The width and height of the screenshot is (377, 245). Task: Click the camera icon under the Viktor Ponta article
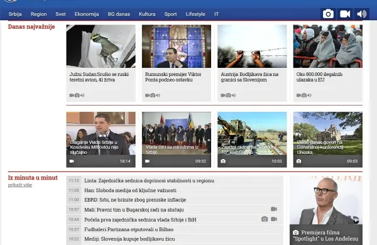point(153,95)
